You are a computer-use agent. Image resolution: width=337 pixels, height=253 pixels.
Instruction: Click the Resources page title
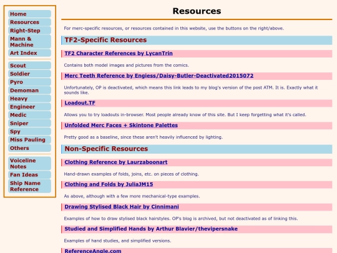[x=197, y=11]
